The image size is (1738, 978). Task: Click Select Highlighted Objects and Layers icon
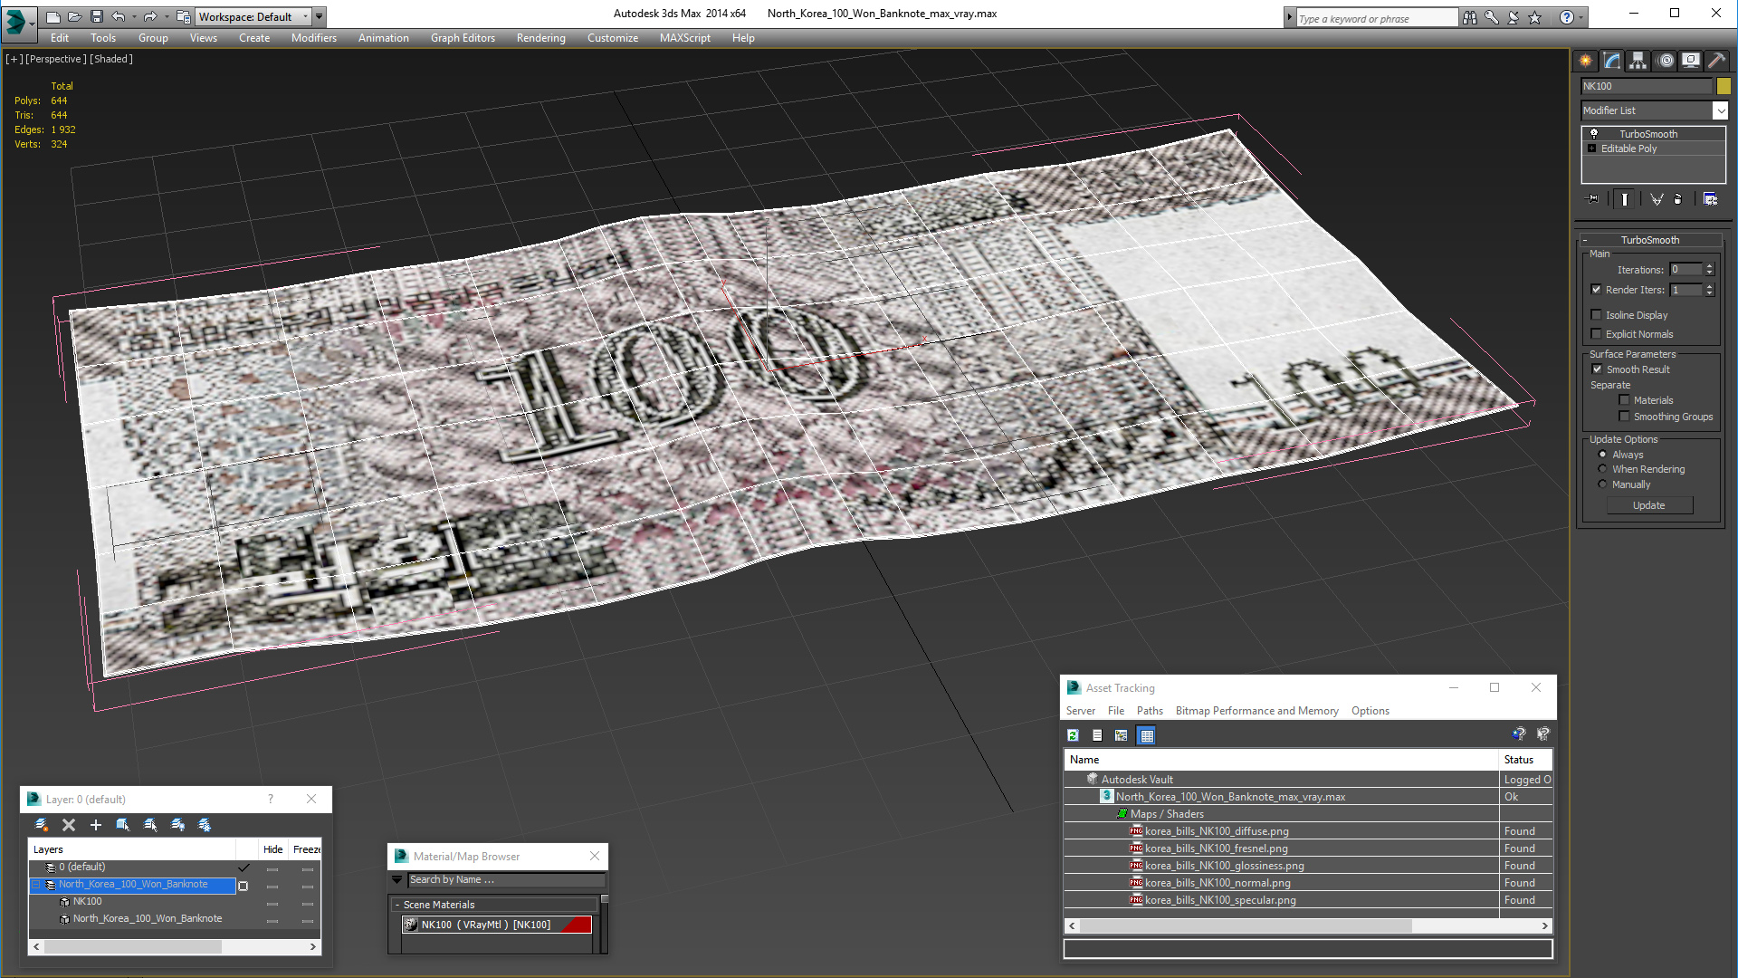[123, 825]
